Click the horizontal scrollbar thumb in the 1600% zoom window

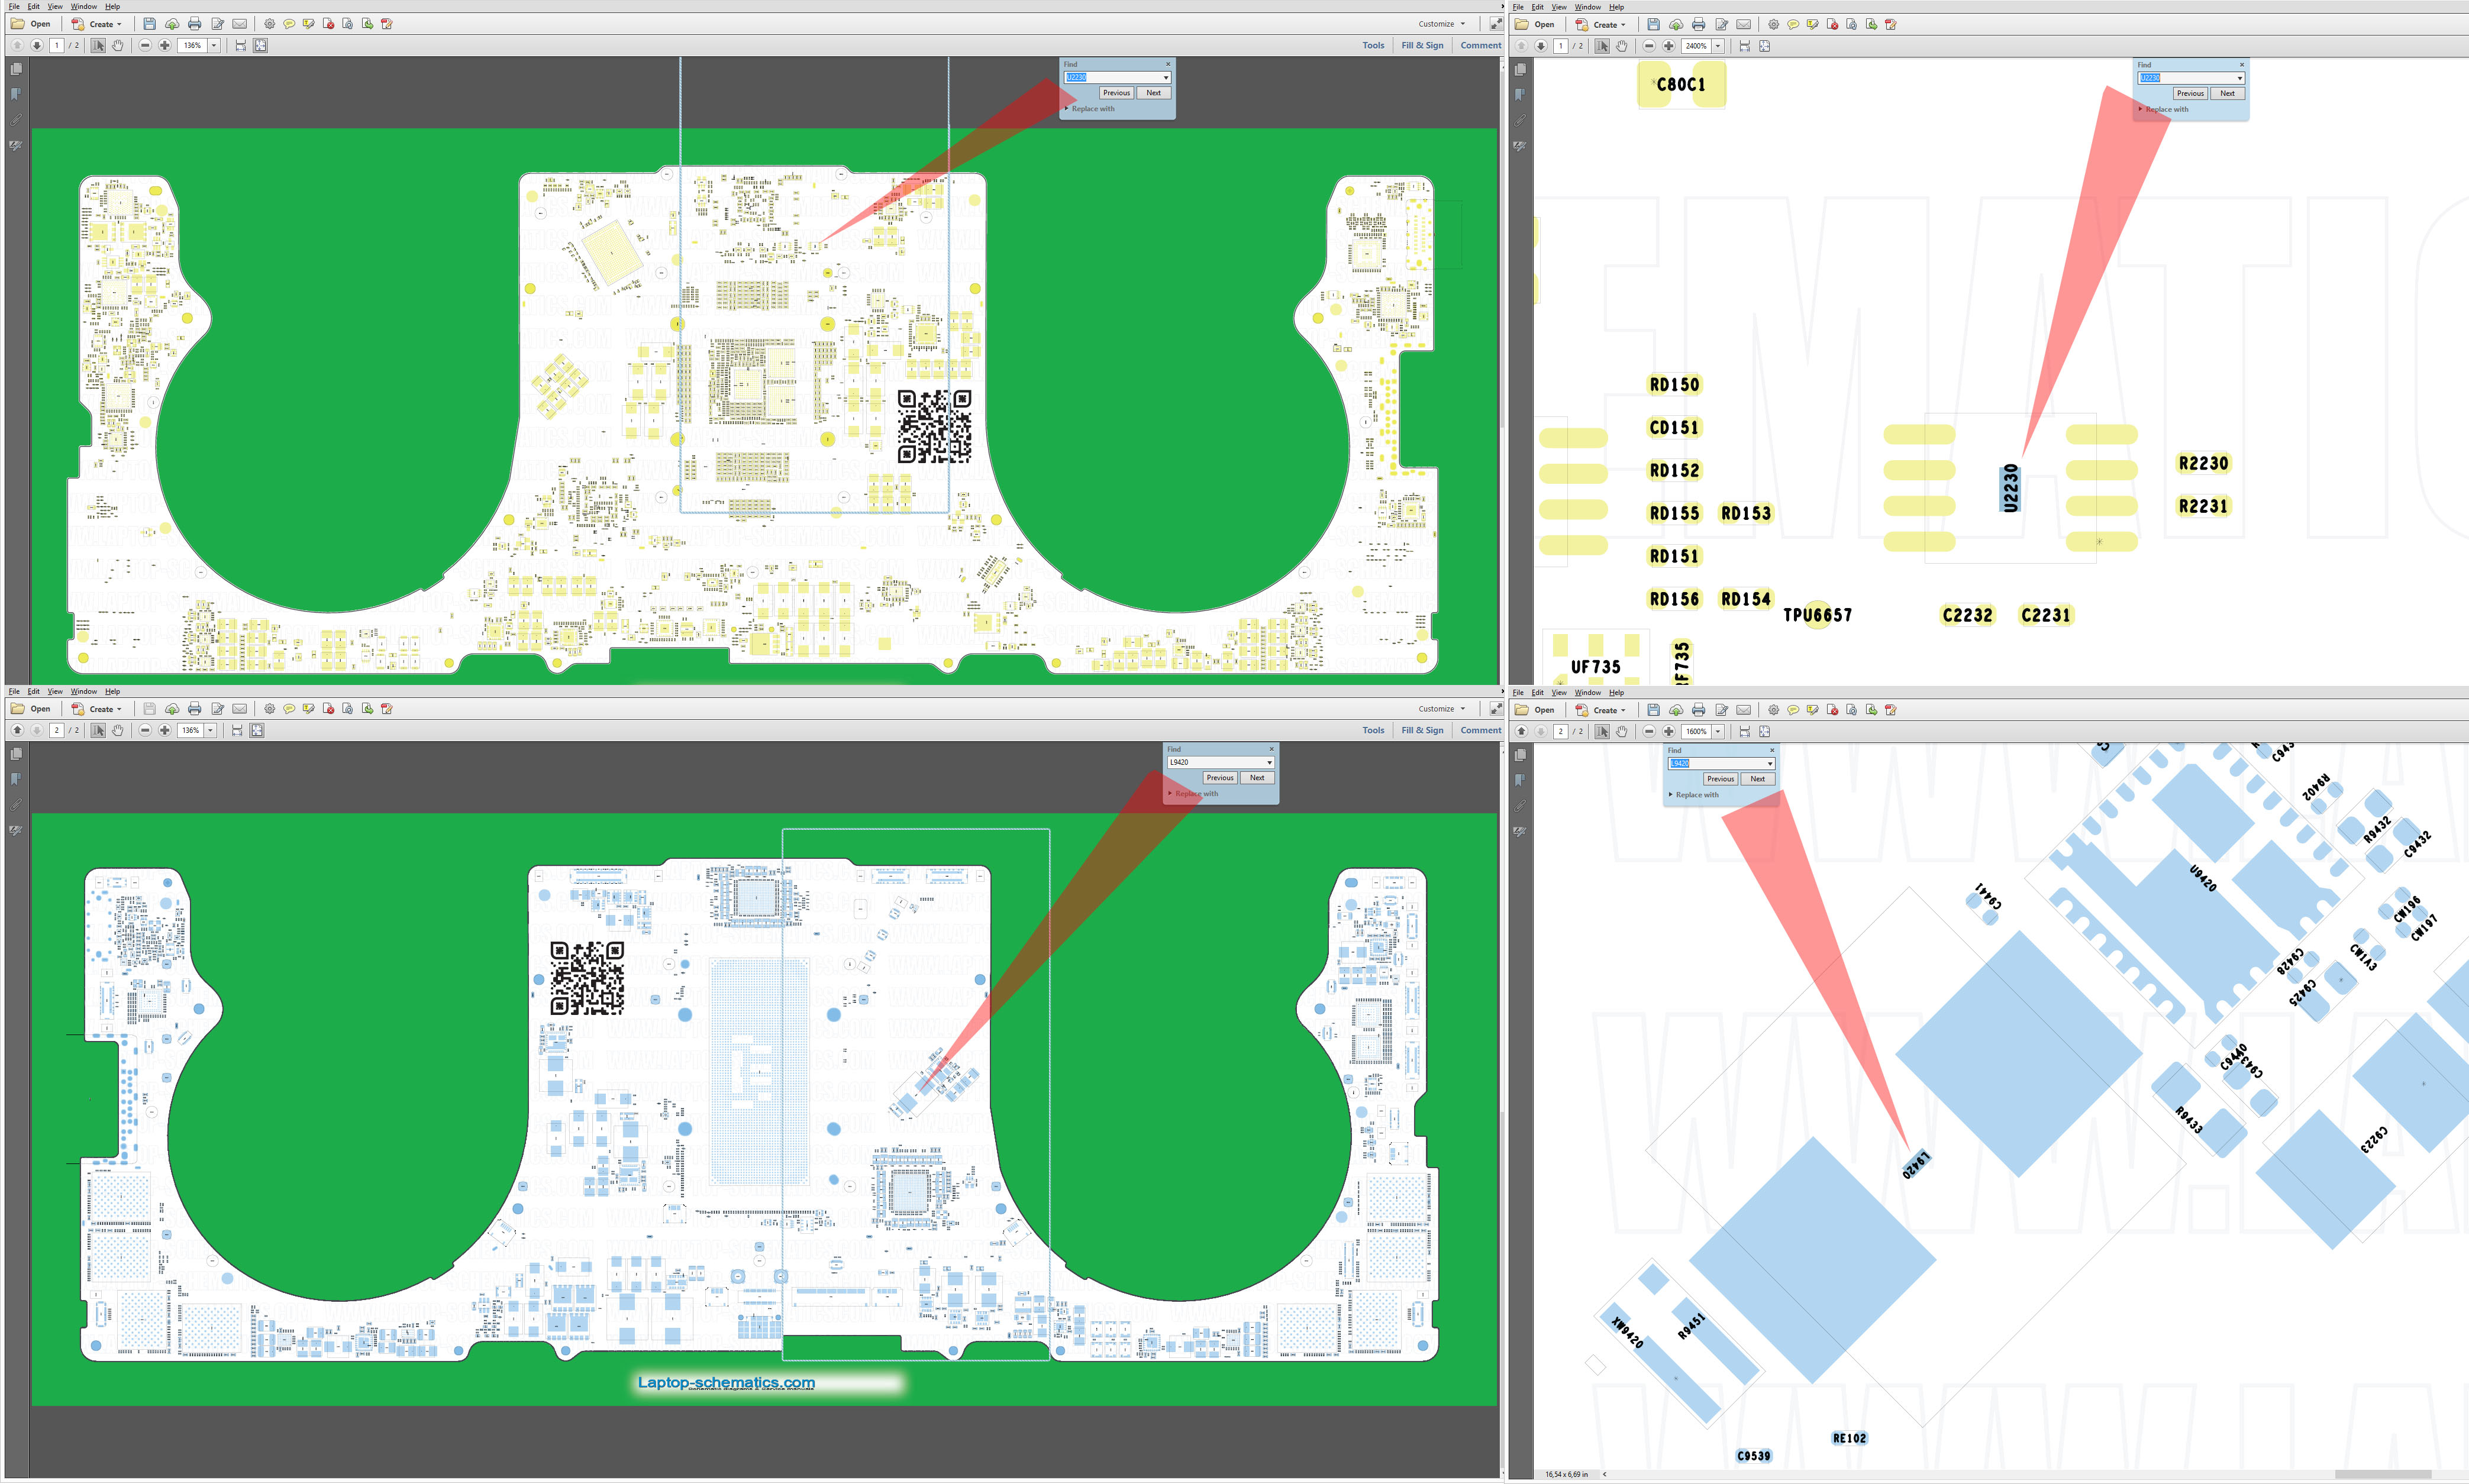[2383, 1474]
